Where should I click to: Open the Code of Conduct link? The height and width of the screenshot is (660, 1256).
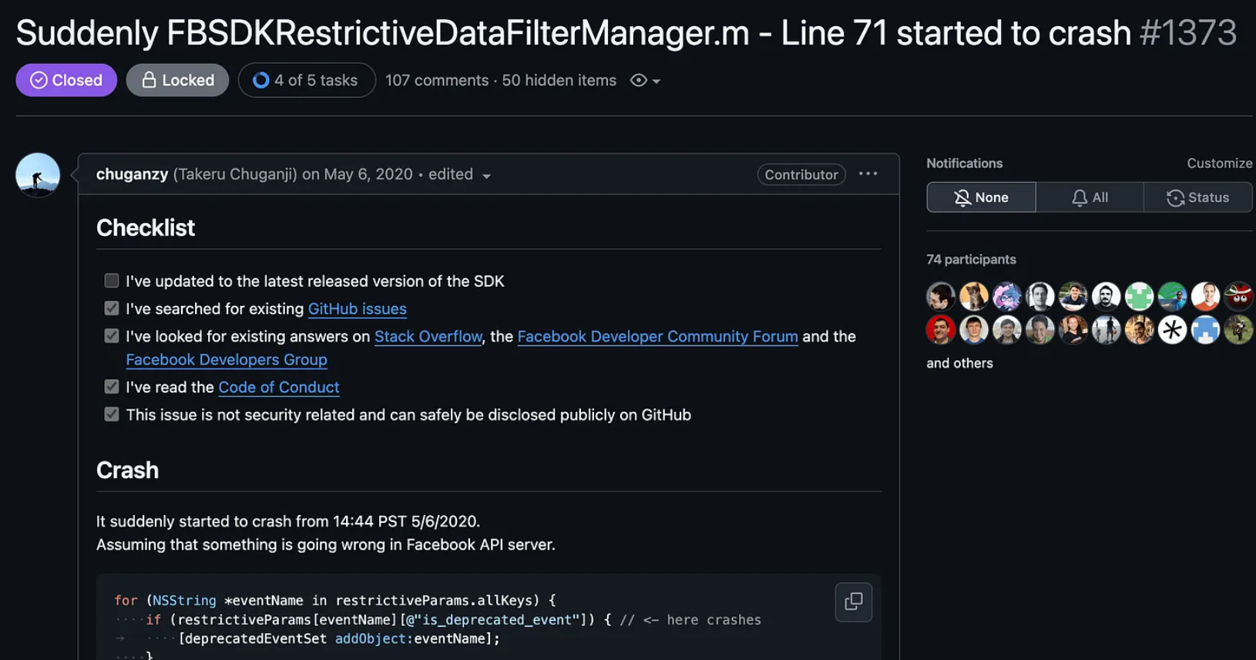pyautogui.click(x=279, y=387)
